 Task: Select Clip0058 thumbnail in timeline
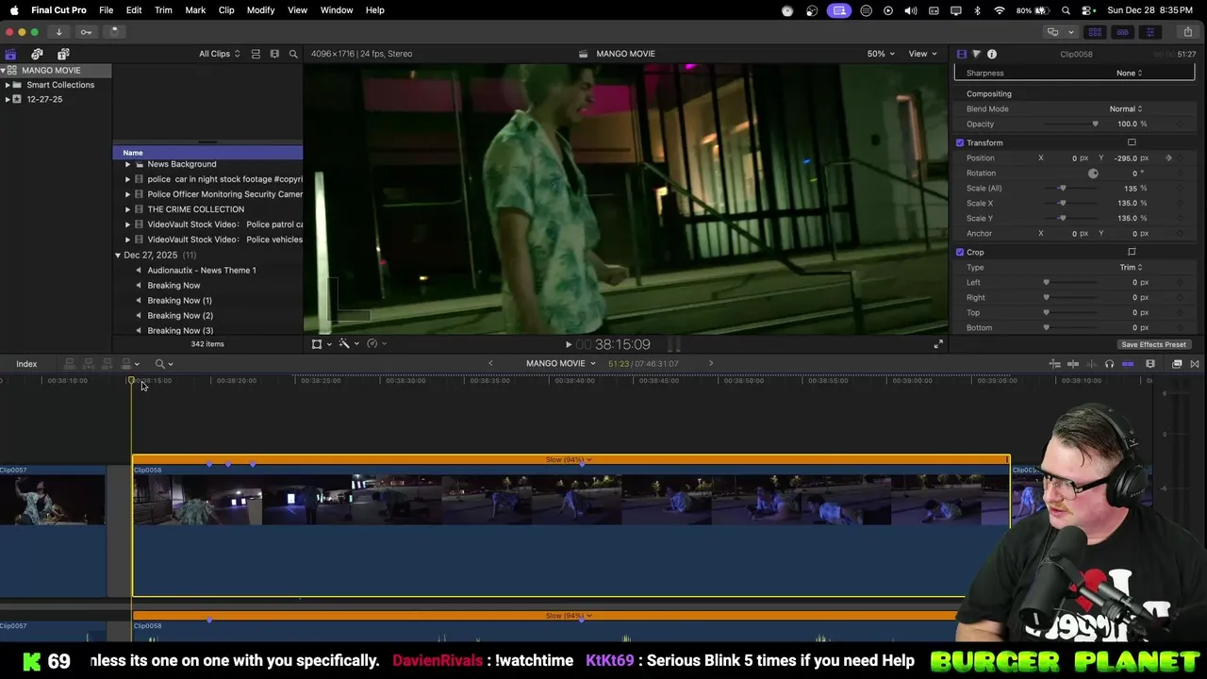click(570, 500)
